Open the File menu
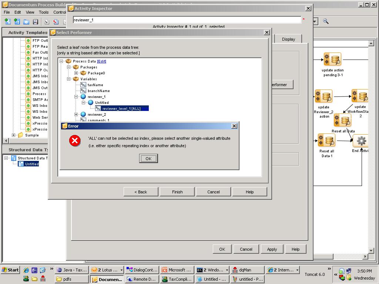Screen dimensions: 379x284 pyautogui.click(x=7, y=12)
